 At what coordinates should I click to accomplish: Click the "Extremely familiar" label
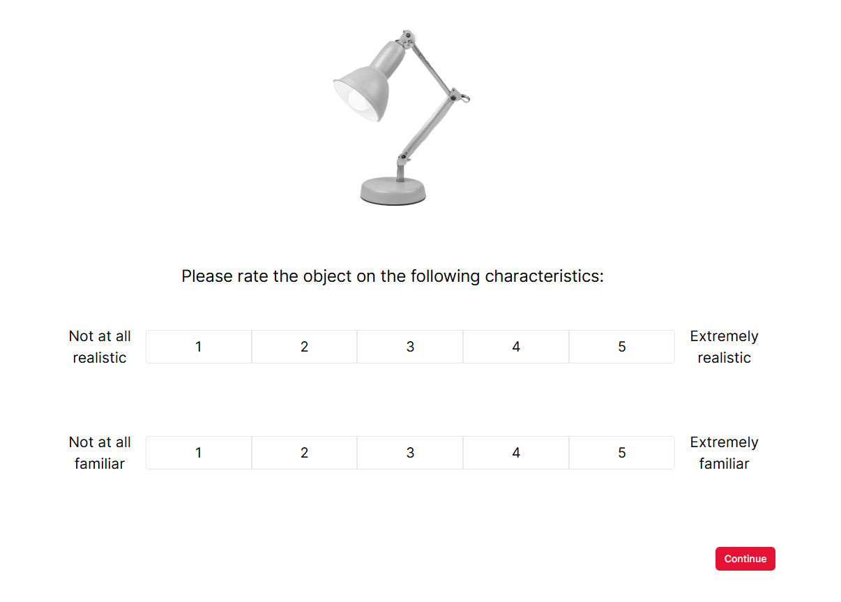724,453
